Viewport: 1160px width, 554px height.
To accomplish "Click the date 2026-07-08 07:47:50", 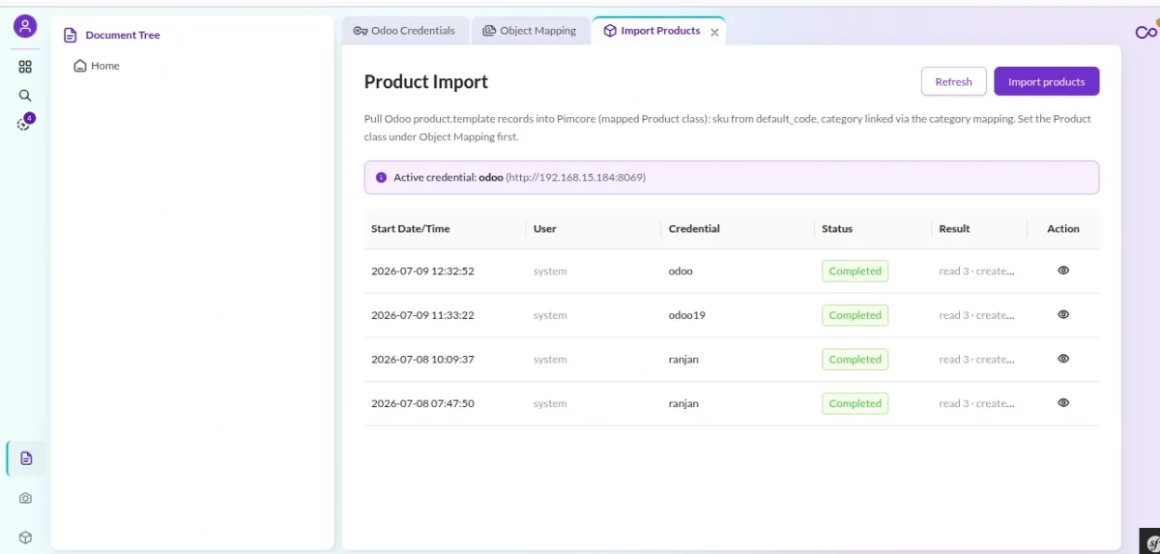I will tap(422, 404).
